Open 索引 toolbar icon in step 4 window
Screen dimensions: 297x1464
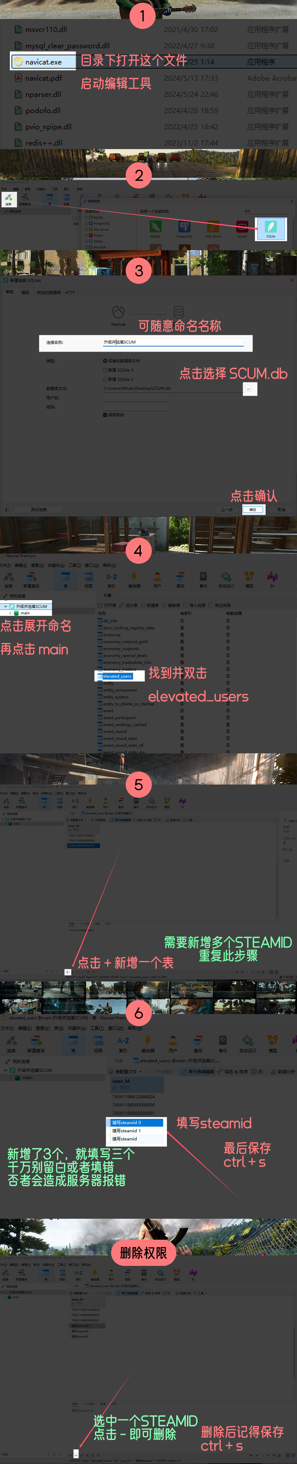coord(111,580)
